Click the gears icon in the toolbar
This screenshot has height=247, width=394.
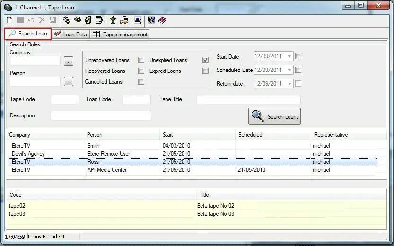tap(67, 20)
